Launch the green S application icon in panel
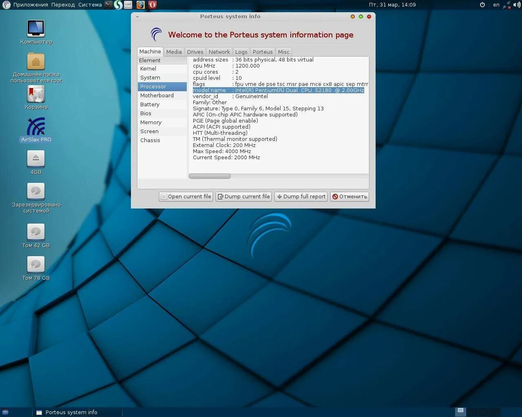This screenshot has height=417, width=522. 118,5
